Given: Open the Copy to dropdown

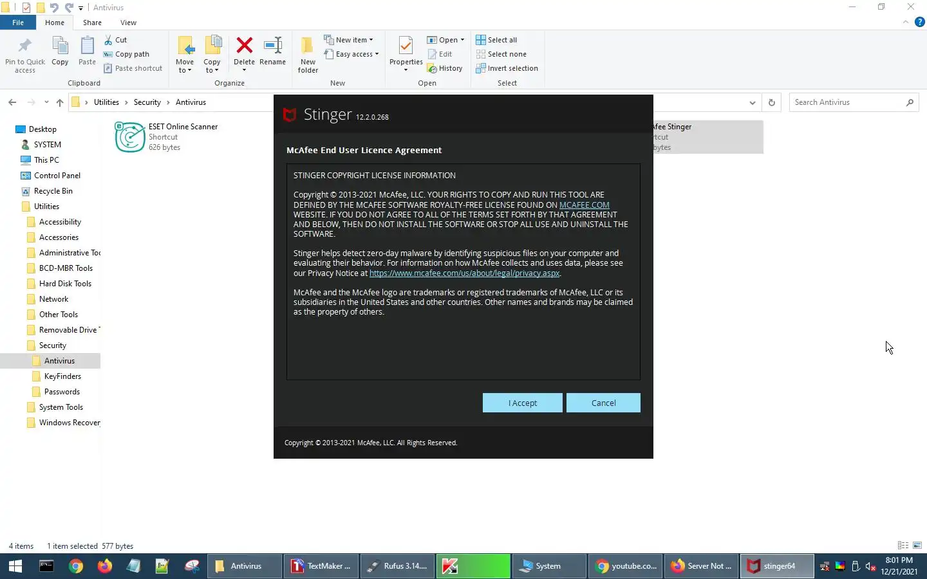Looking at the screenshot, I should click(x=212, y=55).
